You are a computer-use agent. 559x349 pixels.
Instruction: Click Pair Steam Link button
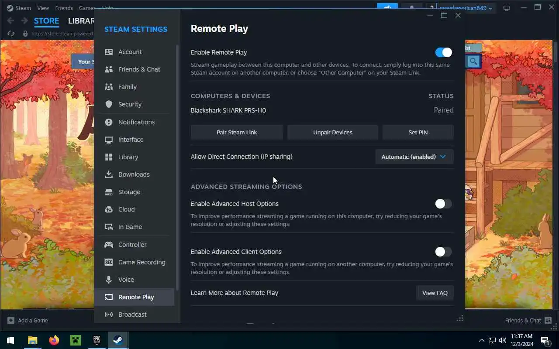(237, 132)
